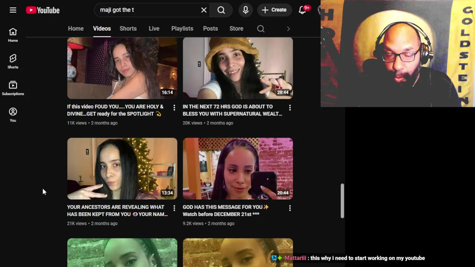Search within channel magnifier icon

(261, 29)
